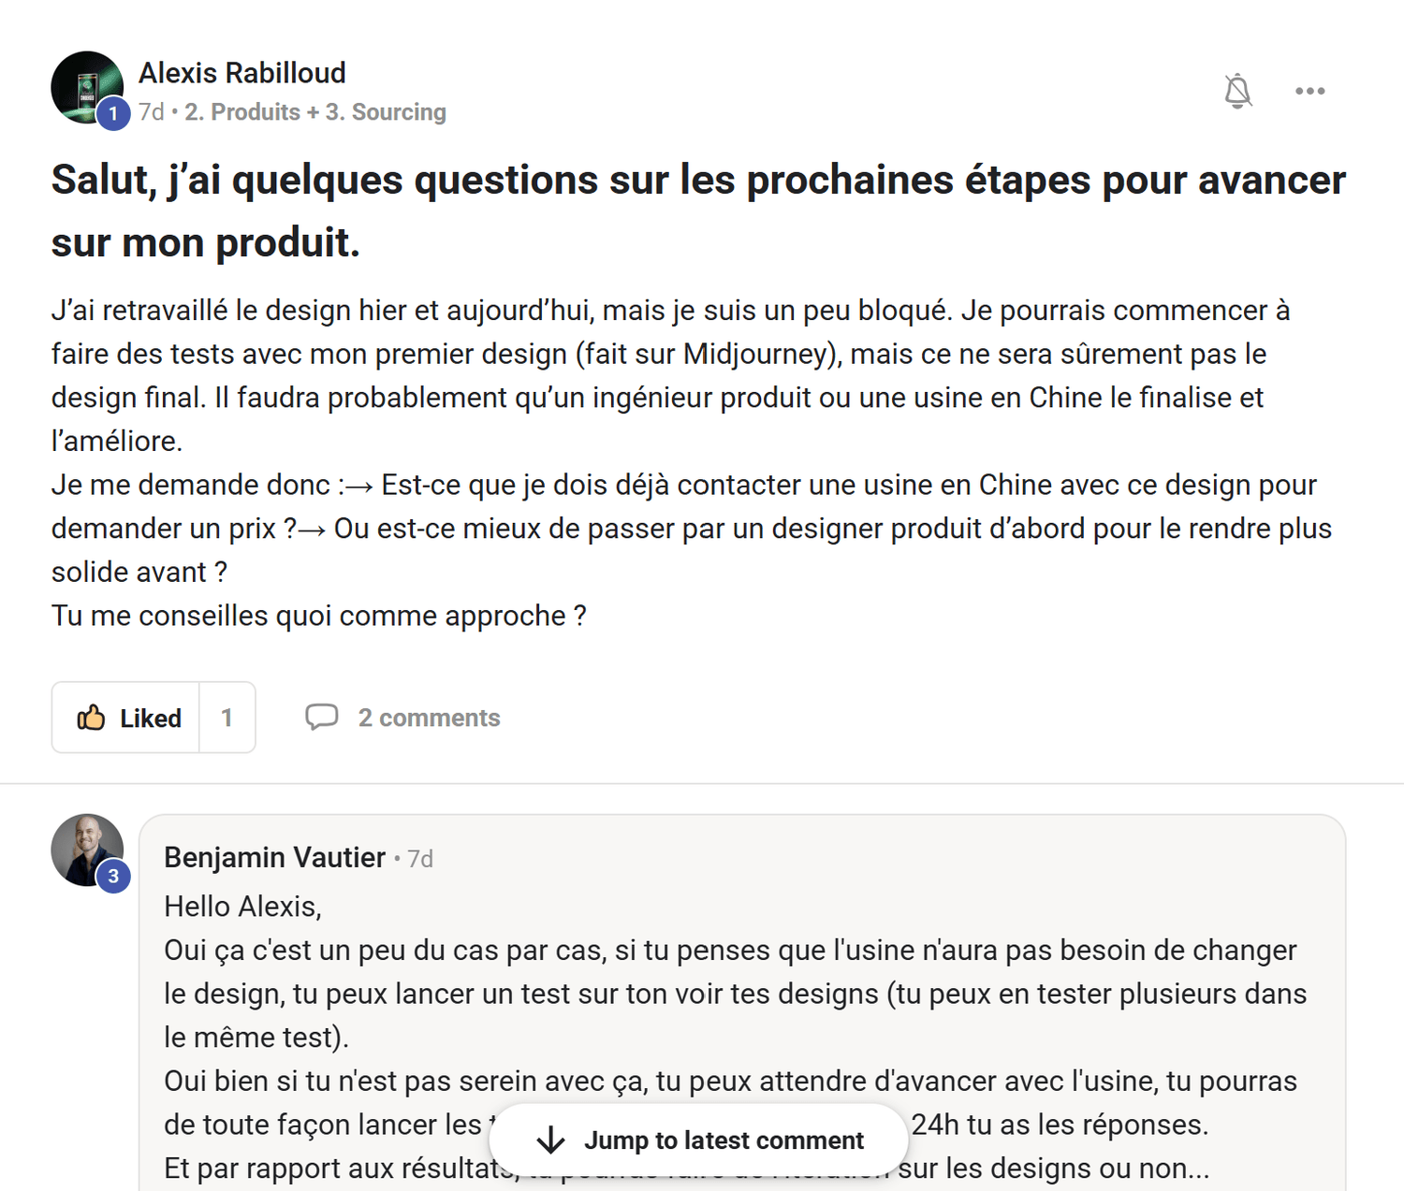The height and width of the screenshot is (1191, 1404).
Task: Toggle the notification bell for this post
Action: pos(1237,91)
